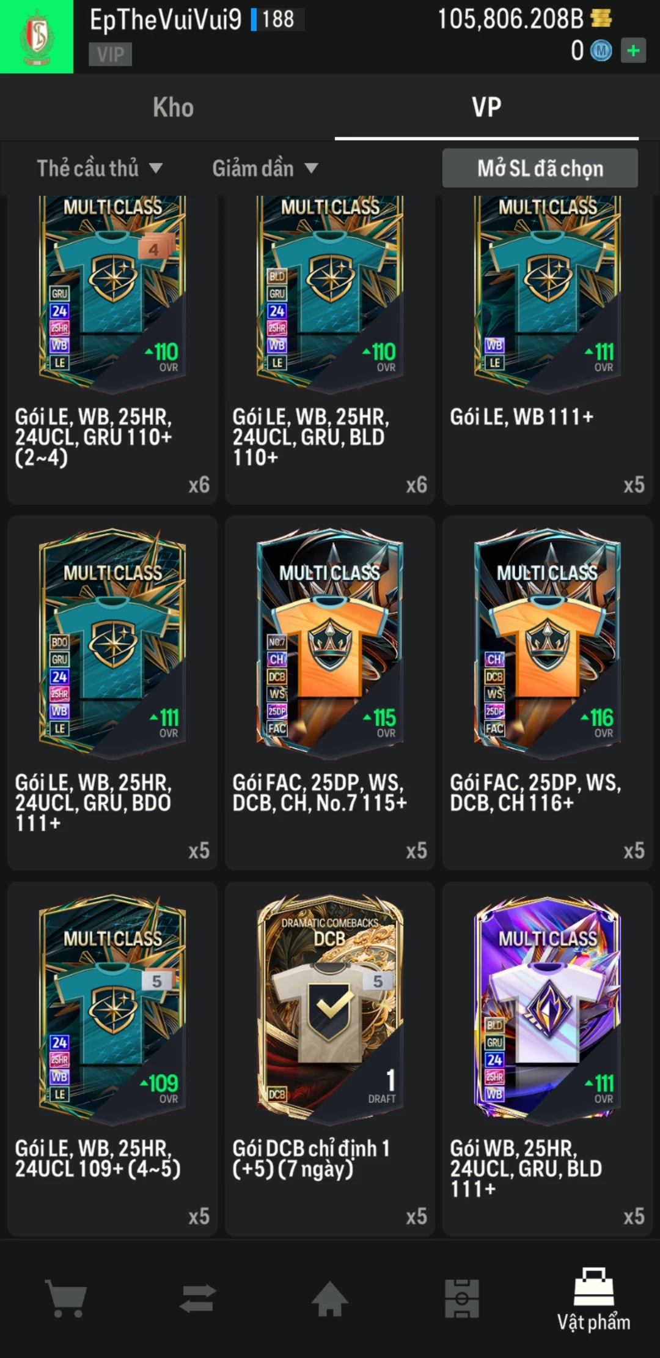Image resolution: width=660 pixels, height=1358 pixels.
Task: Expand the Giảm dần sort dropdown
Action: 265,168
